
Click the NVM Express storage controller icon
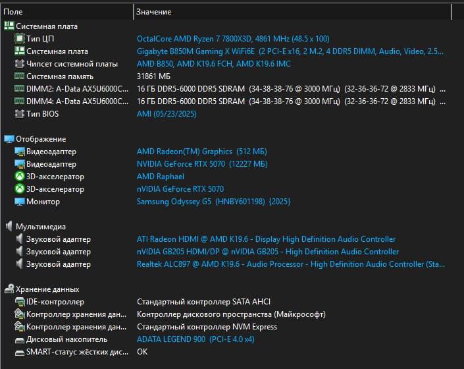coord(20,326)
